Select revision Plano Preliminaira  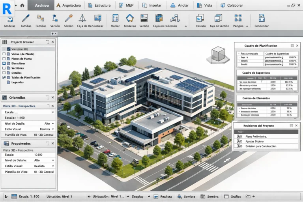[x=266, y=137]
